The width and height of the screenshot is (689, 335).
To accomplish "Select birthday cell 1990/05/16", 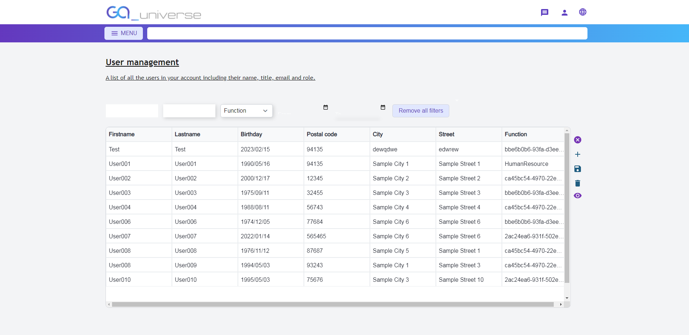I will pos(271,164).
